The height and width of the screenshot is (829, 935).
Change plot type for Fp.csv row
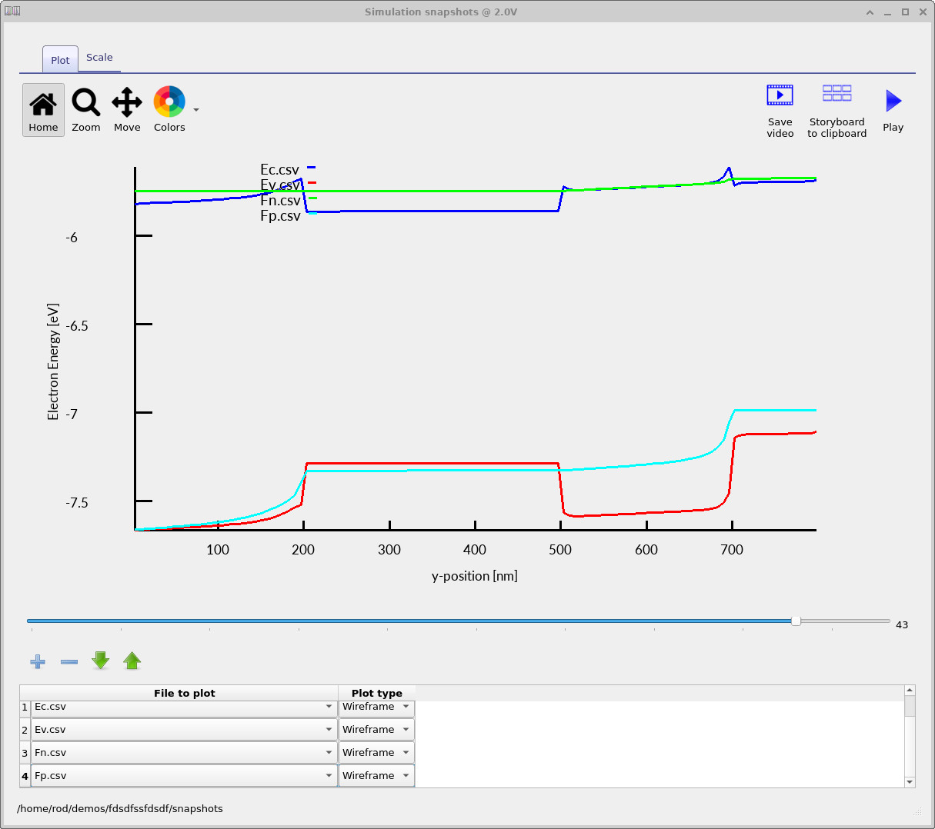(376, 776)
